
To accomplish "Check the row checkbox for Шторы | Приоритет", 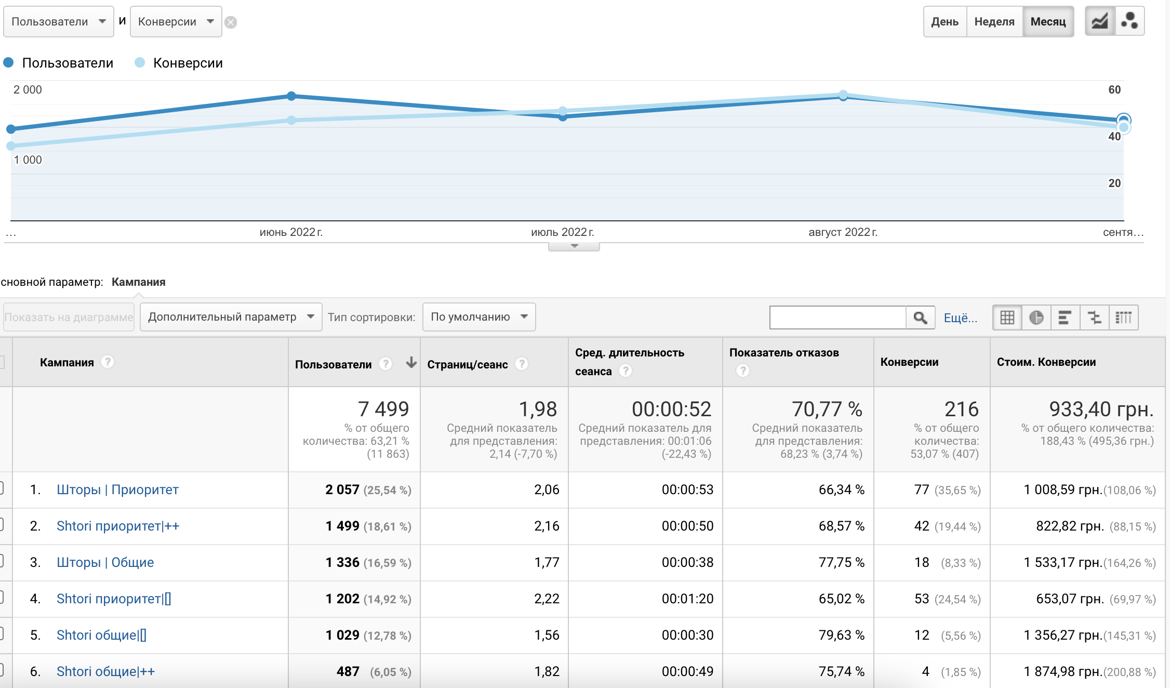I will tap(2, 488).
